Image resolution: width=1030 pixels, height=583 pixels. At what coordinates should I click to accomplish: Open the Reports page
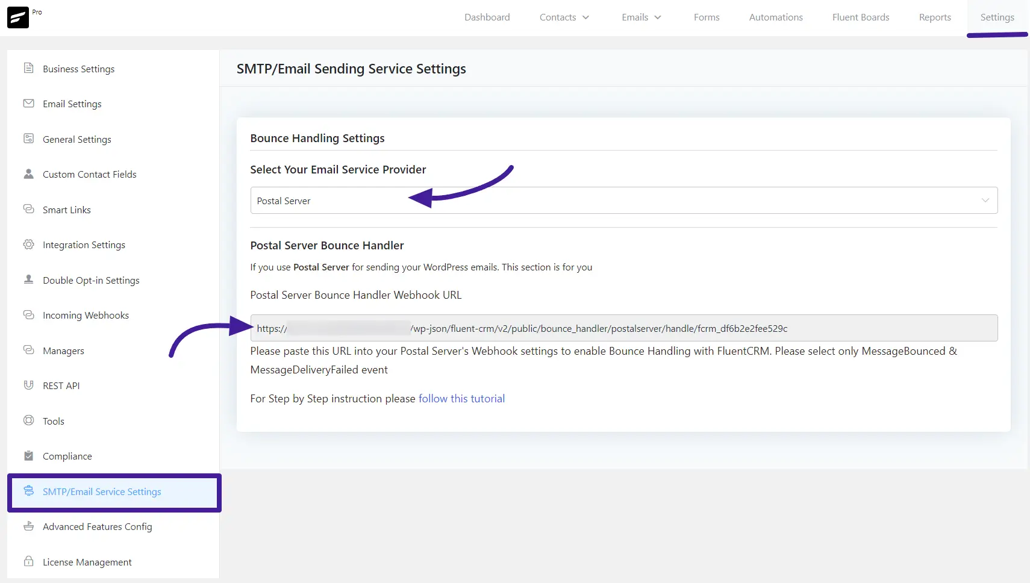tap(935, 17)
